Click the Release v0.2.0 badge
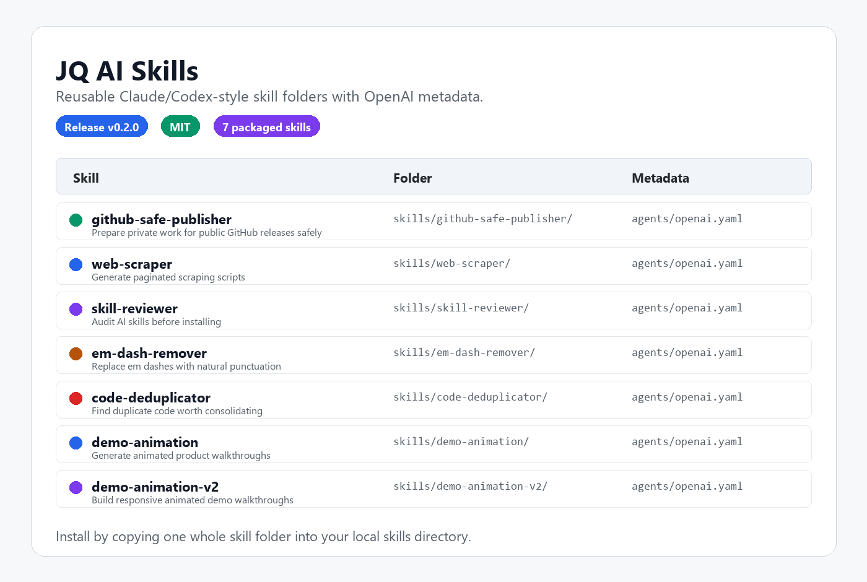 pyautogui.click(x=102, y=126)
